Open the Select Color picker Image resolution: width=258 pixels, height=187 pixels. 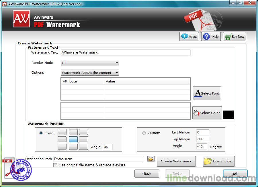207,113
